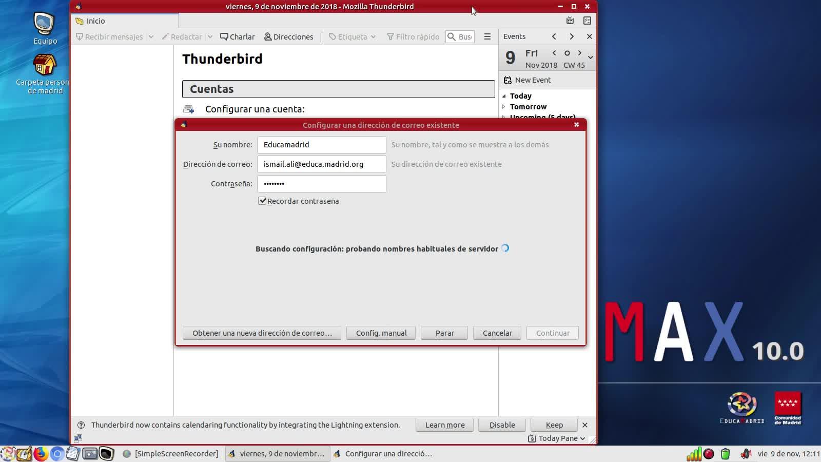Screen dimensions: 821x462
Task: Click Keep for Lightning extension
Action: (x=554, y=425)
